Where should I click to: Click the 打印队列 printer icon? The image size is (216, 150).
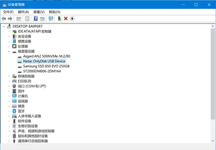pos(14,81)
